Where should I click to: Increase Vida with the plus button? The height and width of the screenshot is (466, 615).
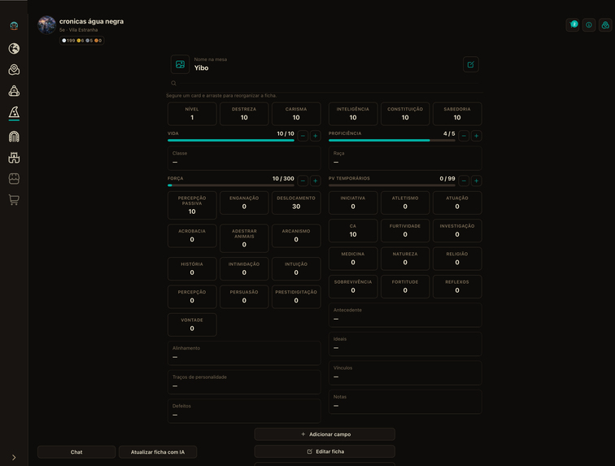316,136
